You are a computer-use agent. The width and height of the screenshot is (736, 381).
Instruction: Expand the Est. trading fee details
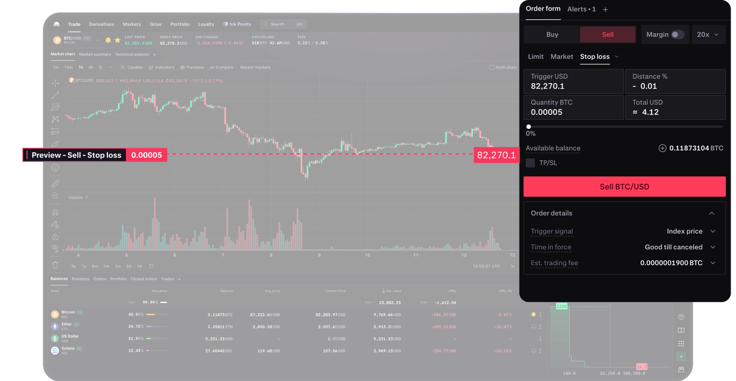pos(713,263)
